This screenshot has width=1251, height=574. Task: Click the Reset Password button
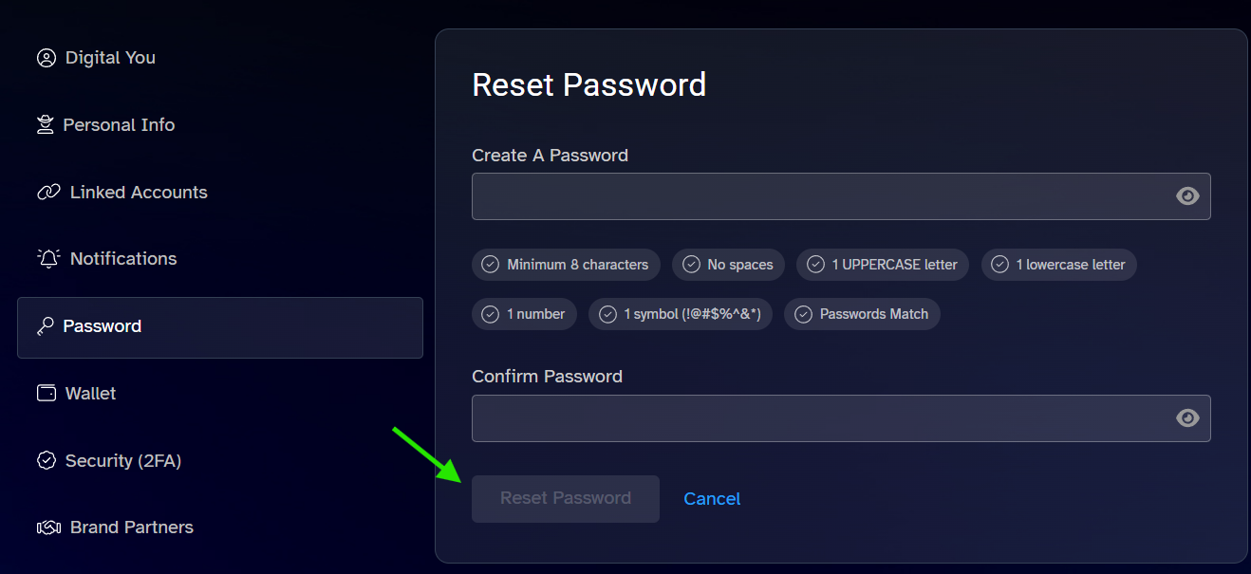click(x=566, y=499)
